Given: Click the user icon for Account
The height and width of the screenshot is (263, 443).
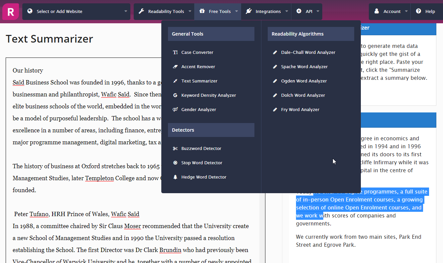Looking at the screenshot, I should tap(376, 11).
